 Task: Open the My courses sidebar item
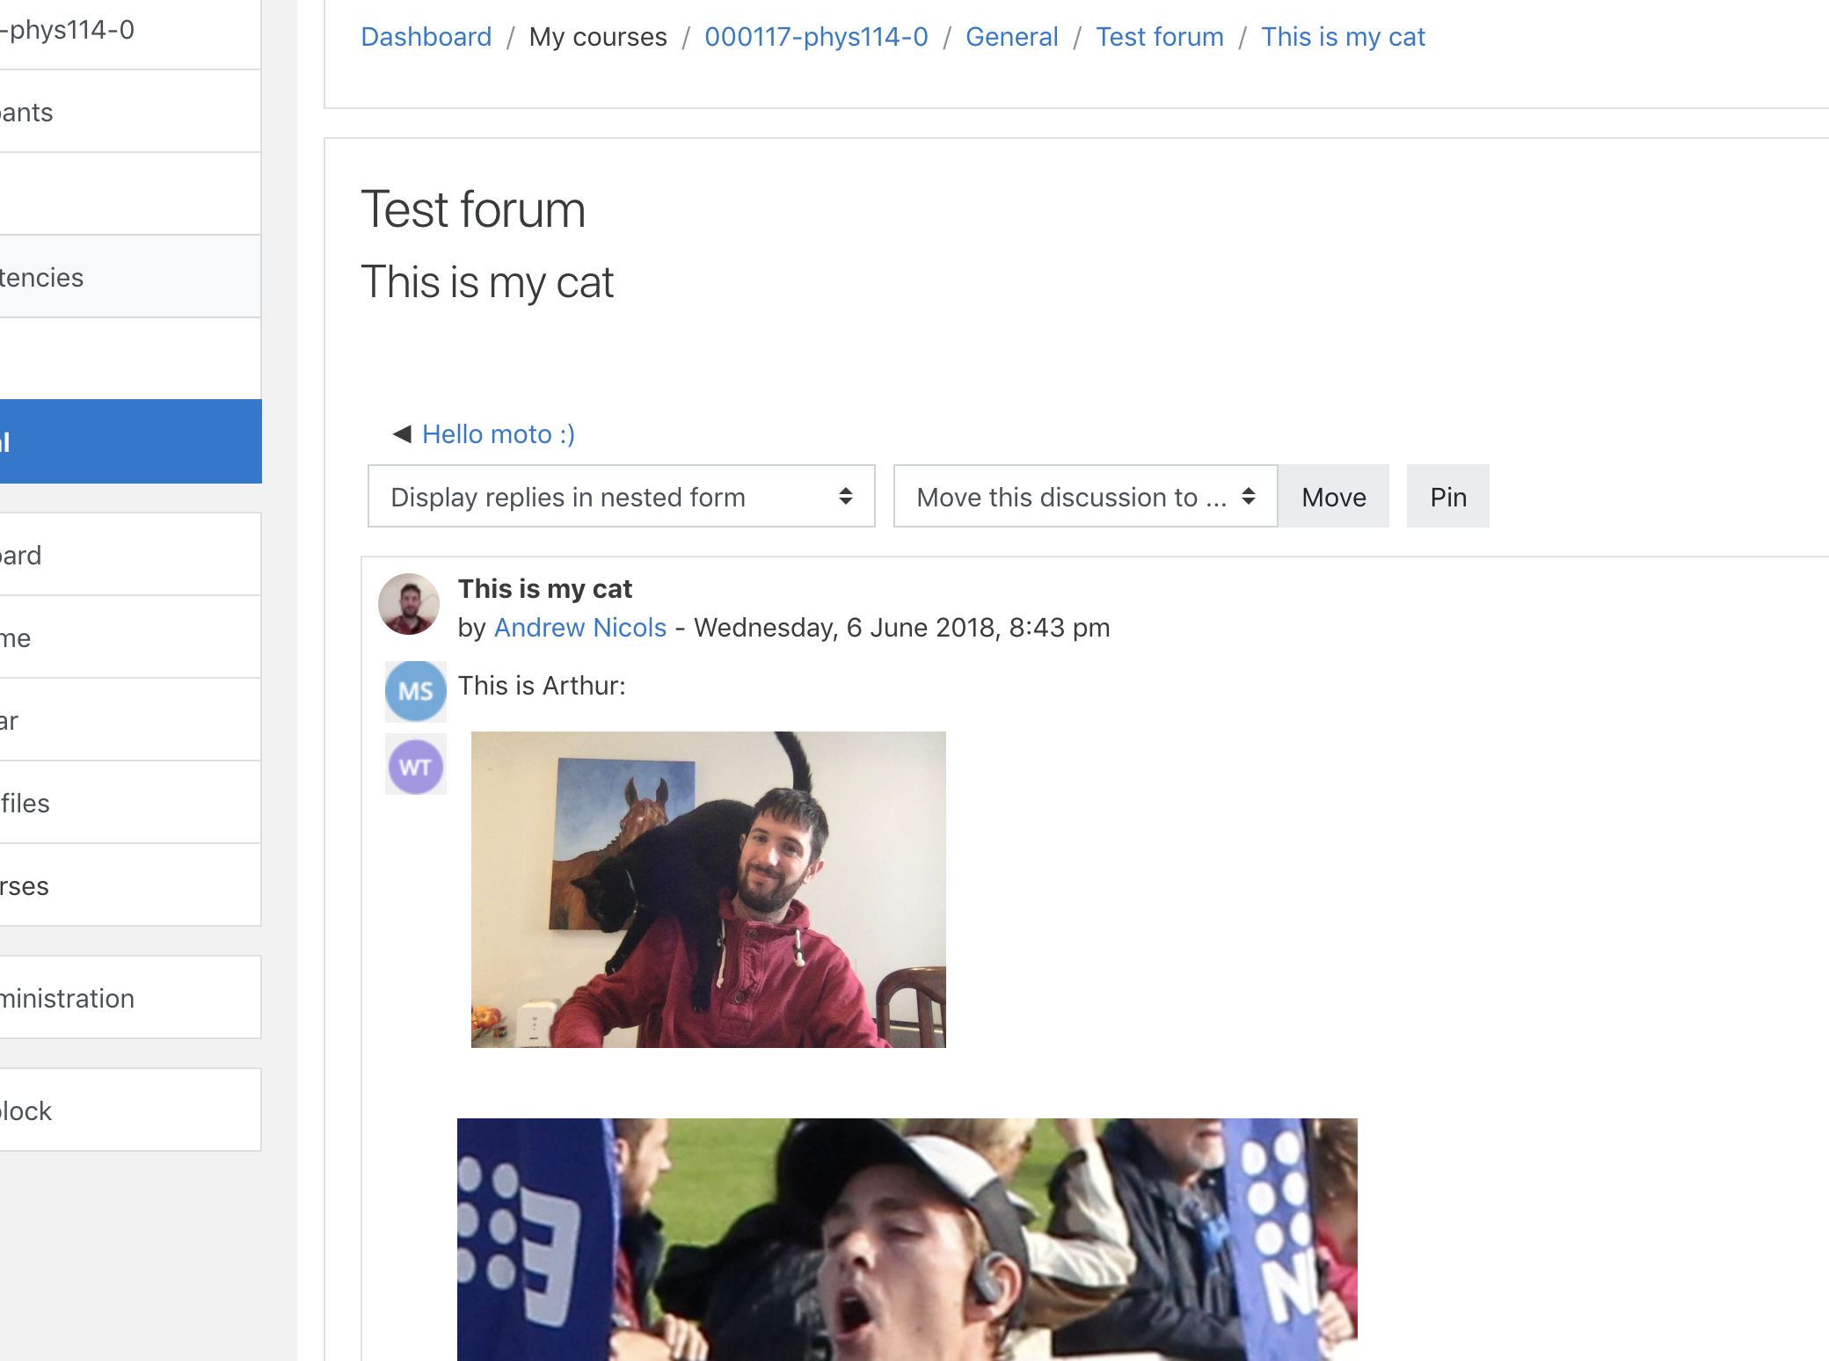130,885
